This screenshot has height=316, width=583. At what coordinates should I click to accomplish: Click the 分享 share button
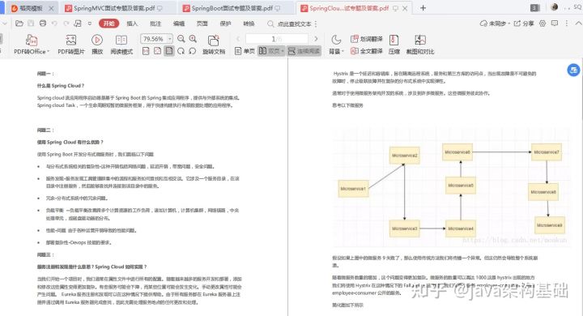coord(524,23)
